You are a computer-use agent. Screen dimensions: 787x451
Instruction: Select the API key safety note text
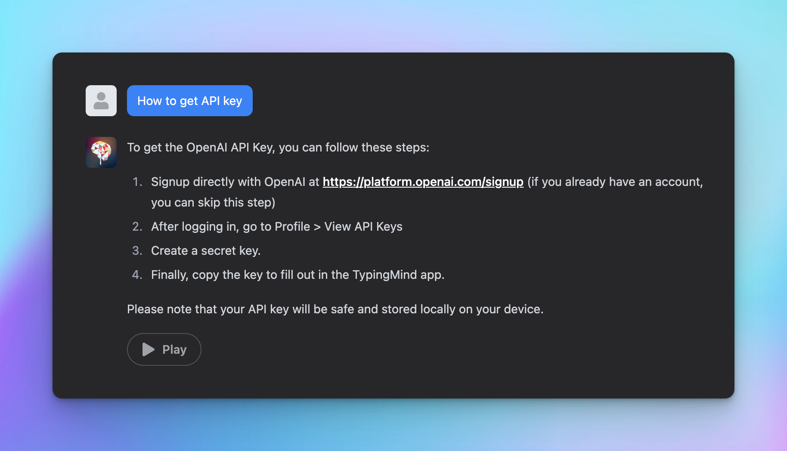coord(335,309)
